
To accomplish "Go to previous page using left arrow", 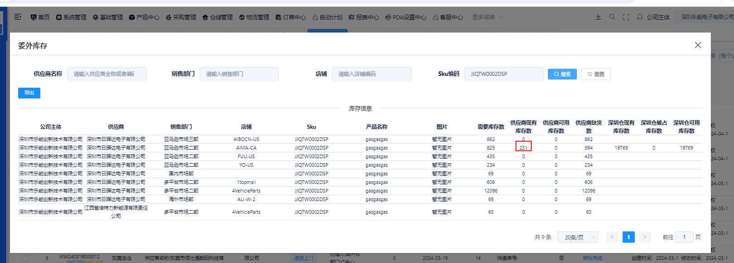I will [612, 237].
